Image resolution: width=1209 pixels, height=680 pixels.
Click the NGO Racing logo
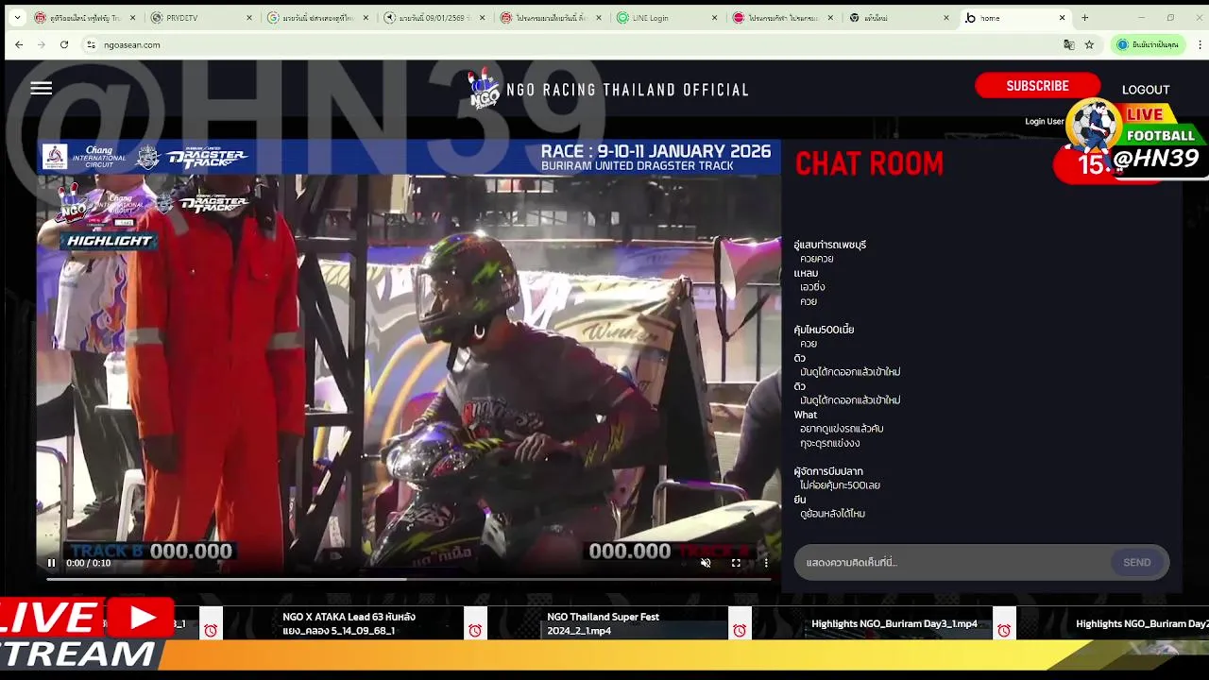pos(485,90)
